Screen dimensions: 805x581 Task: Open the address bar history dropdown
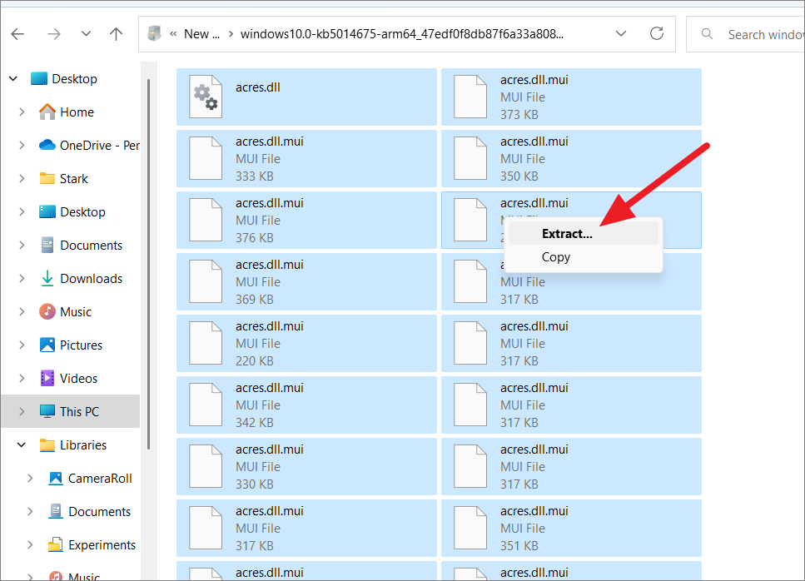(x=621, y=34)
